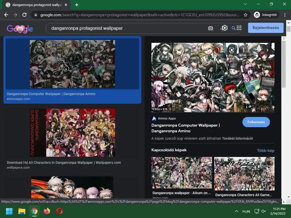Open the Google apps grid

click(239, 28)
